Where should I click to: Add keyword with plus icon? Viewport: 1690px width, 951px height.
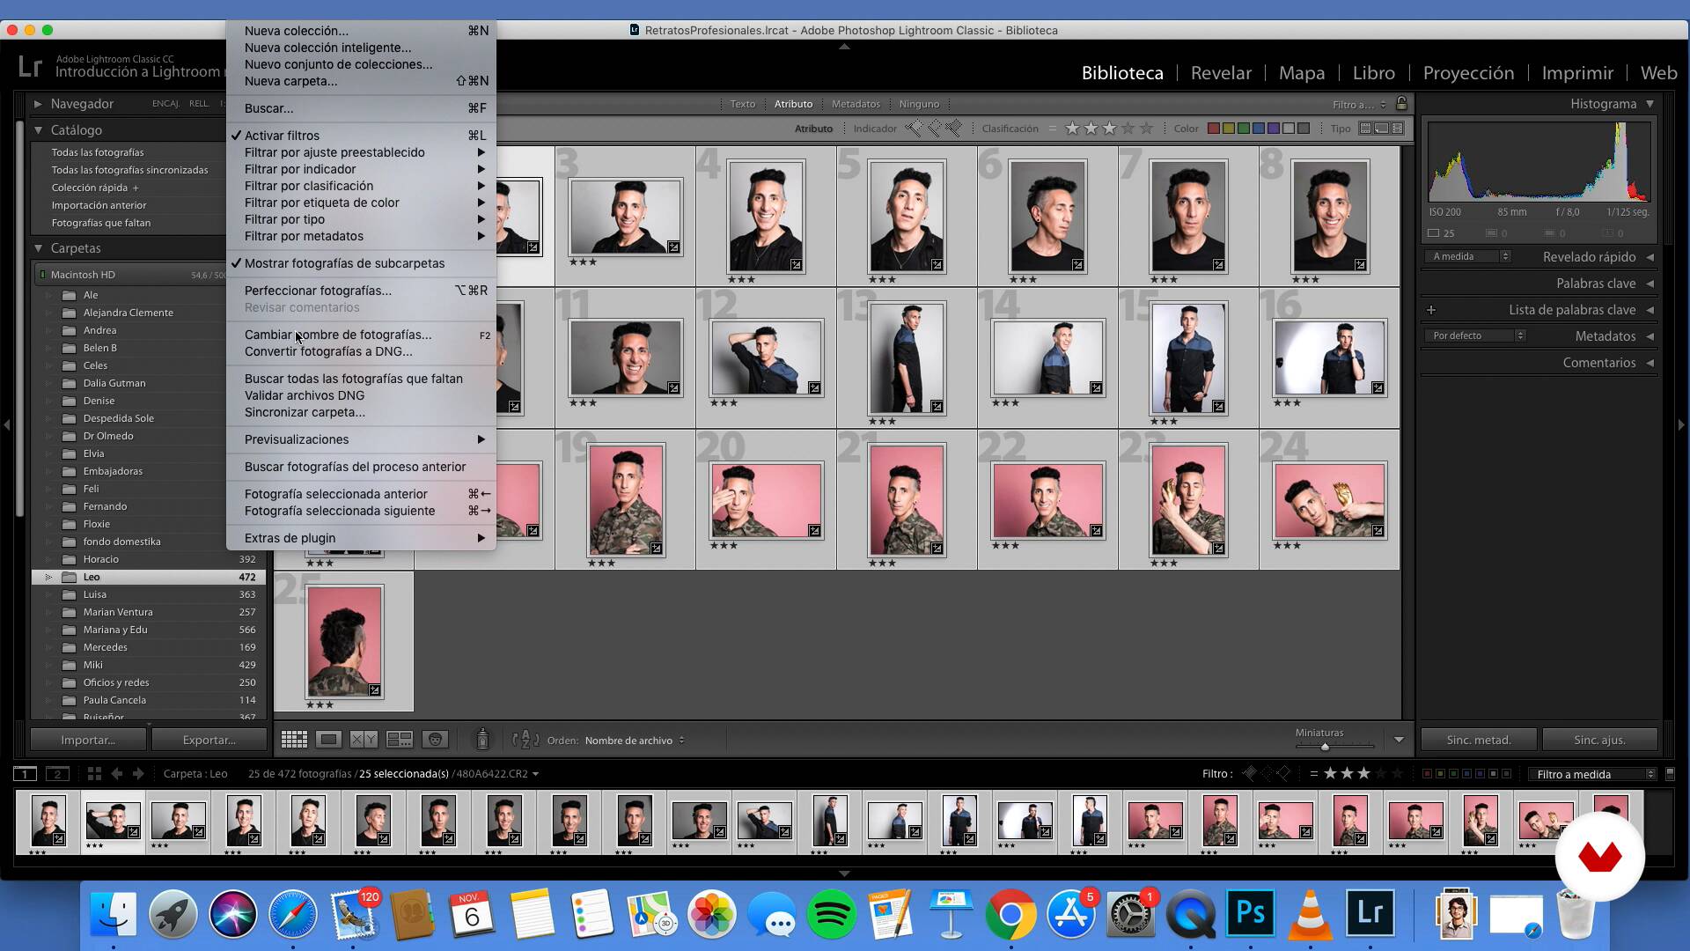(x=1431, y=310)
